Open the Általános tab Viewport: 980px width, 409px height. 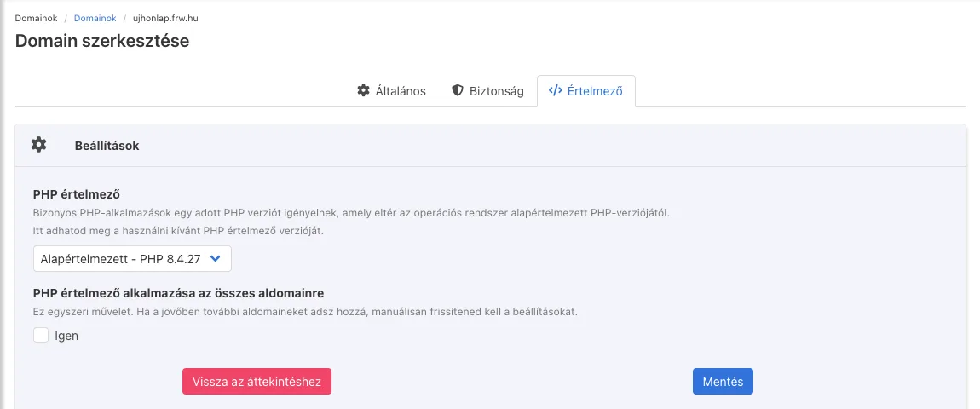[x=392, y=90]
